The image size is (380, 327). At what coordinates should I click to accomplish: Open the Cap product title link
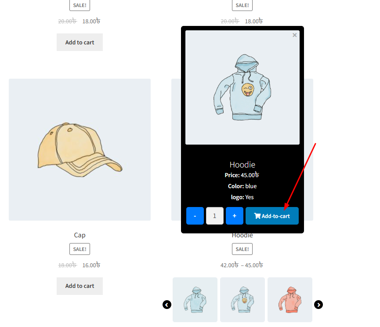click(80, 235)
